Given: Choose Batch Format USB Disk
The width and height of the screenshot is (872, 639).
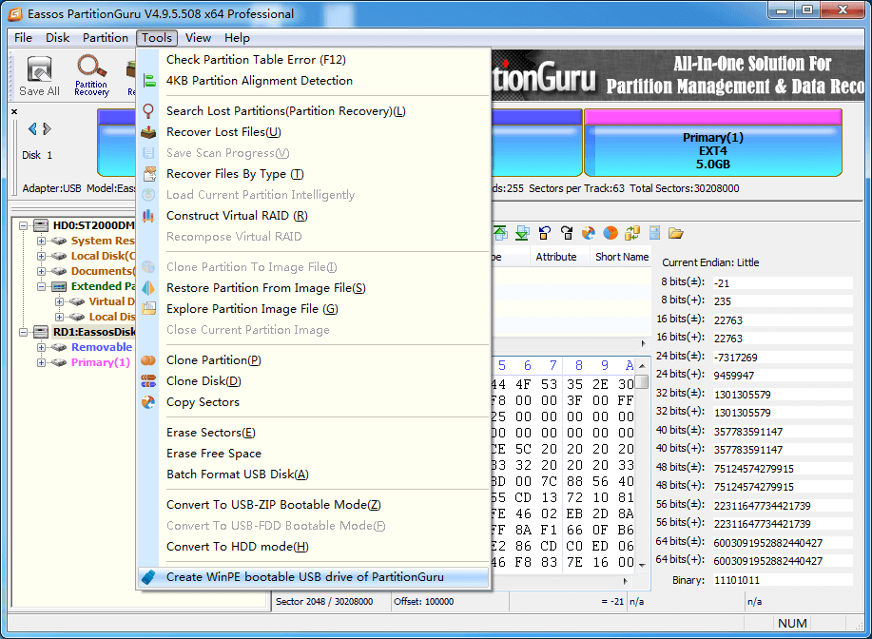Looking at the screenshot, I should 313,474.
